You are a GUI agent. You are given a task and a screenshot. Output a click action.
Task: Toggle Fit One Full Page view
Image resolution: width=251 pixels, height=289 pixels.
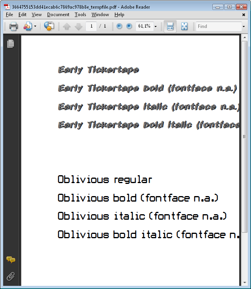click(184, 26)
